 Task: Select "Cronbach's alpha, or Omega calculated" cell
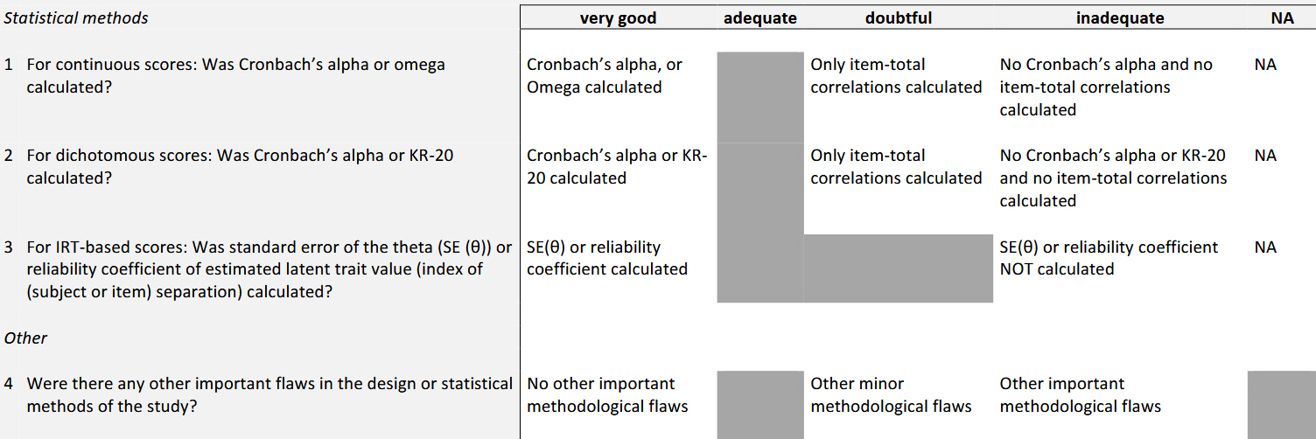point(605,75)
